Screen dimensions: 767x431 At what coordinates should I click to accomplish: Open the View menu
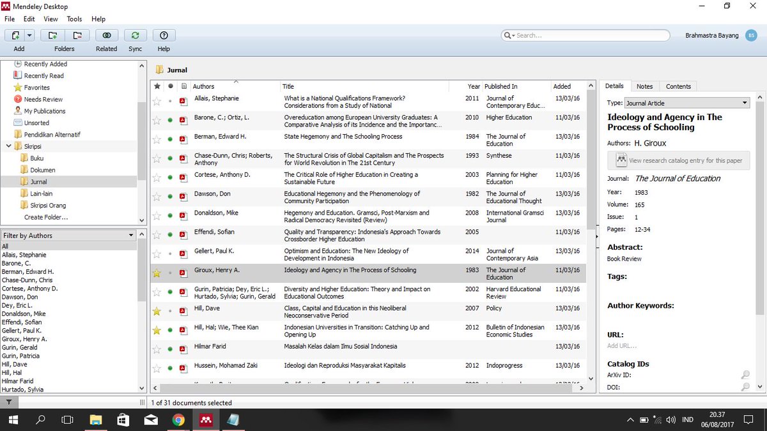50,19
